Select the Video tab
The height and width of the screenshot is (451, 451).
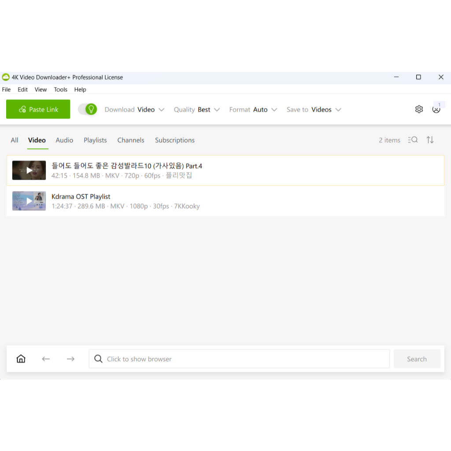(37, 140)
